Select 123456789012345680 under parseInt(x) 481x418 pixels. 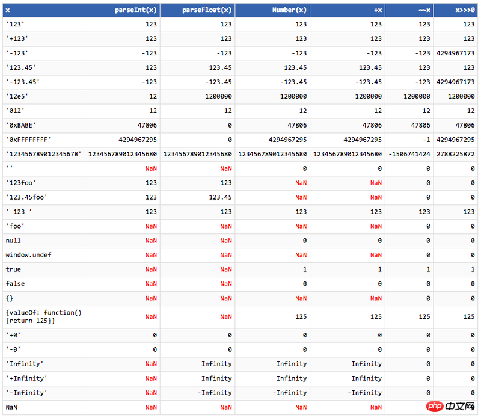(123, 154)
